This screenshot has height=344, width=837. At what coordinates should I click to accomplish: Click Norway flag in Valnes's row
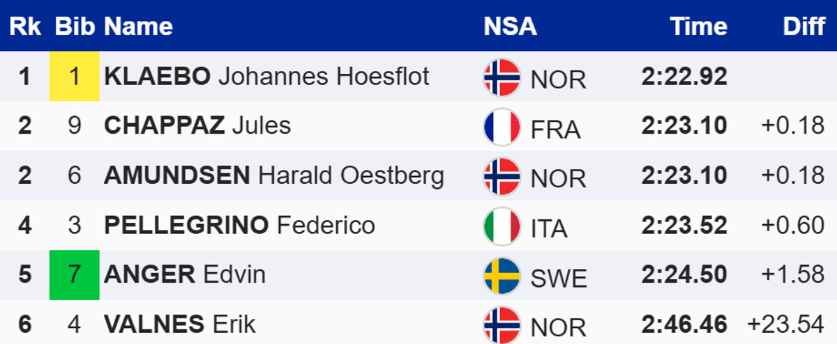click(x=502, y=325)
